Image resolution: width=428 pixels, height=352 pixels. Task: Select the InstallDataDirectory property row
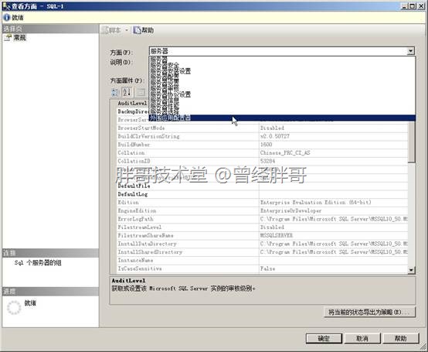click(x=263, y=244)
